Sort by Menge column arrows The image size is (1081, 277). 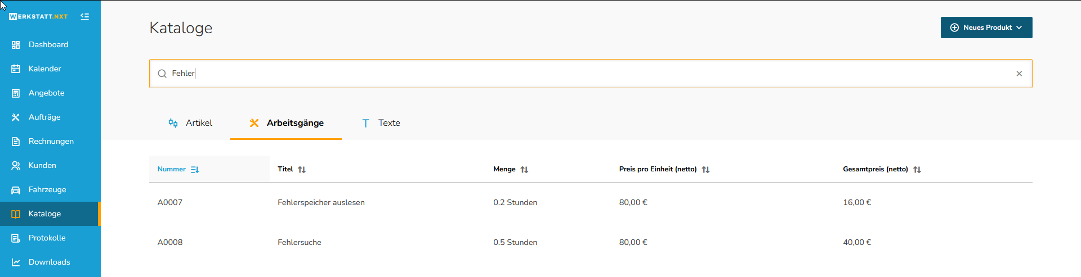click(524, 170)
